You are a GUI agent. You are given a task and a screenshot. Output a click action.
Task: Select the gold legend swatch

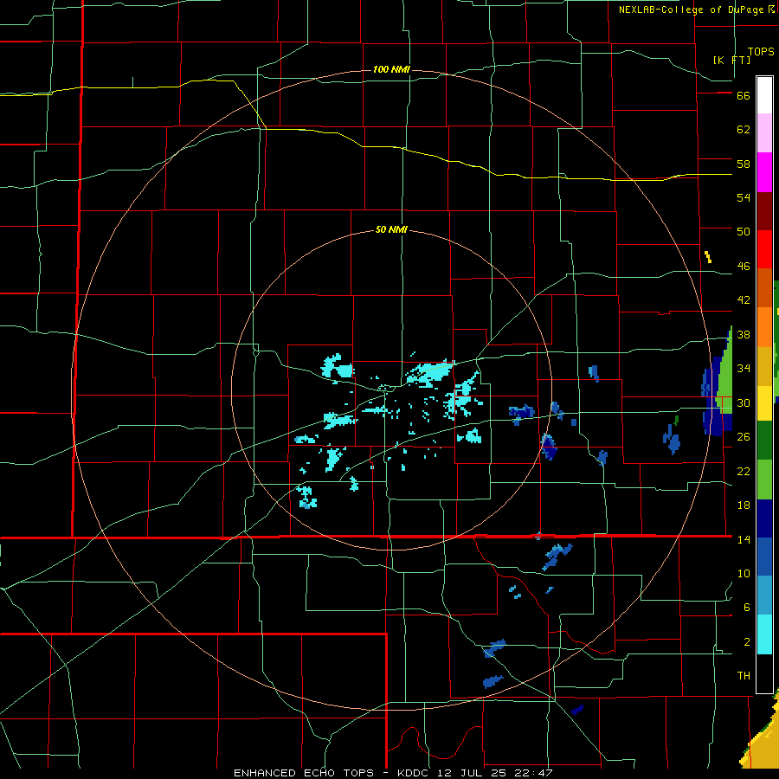click(764, 366)
